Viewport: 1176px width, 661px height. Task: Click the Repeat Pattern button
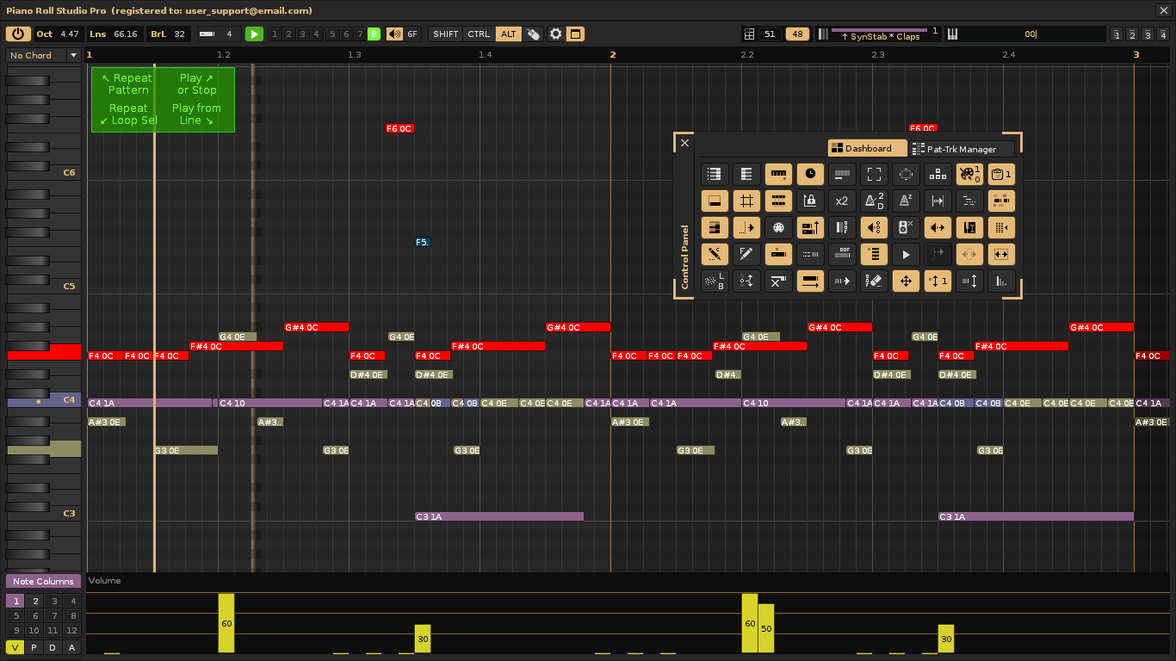pos(127,84)
